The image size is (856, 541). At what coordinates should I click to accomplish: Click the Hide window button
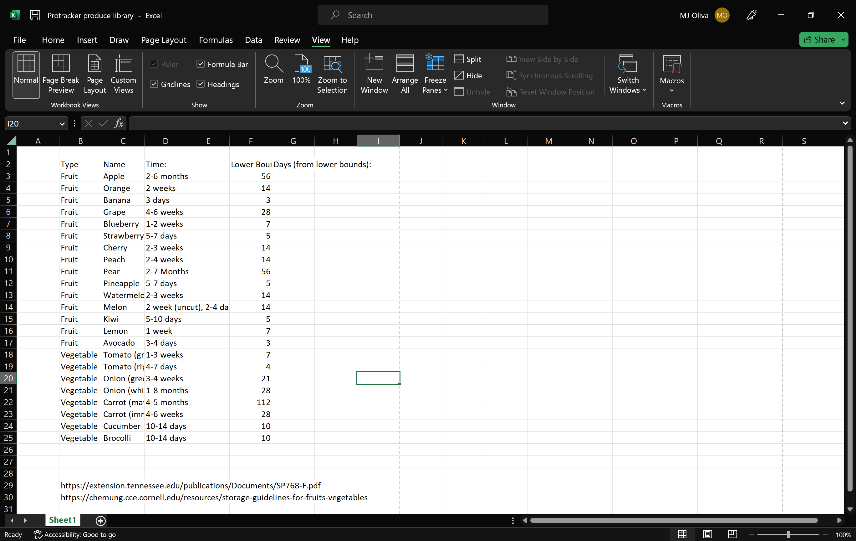coord(468,75)
